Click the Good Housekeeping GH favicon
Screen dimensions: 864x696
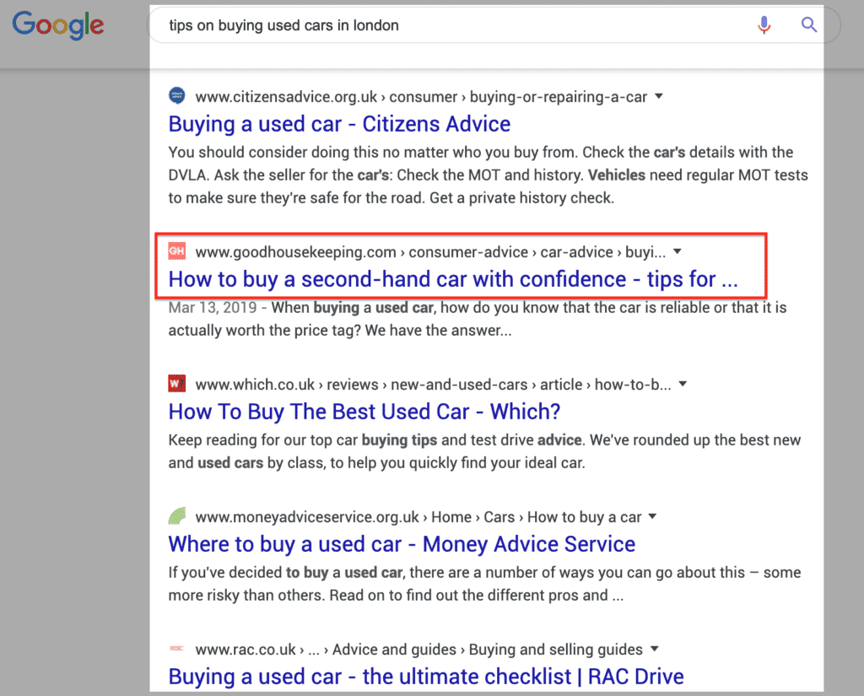(177, 251)
